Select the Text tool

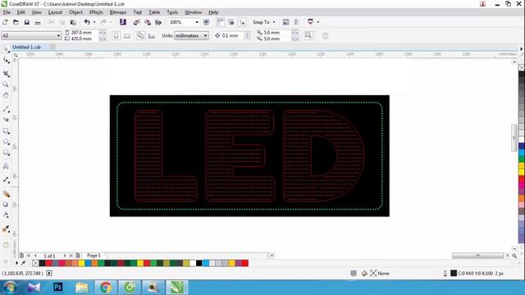pos(6,166)
